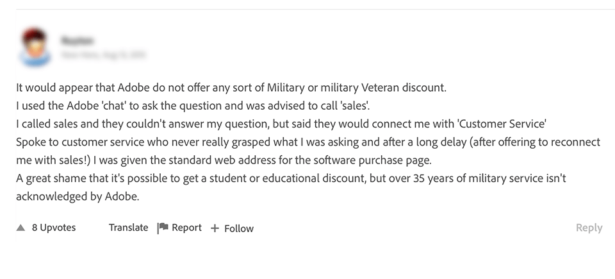Click the quoted 'Customer Service' phrase

tap(501, 123)
